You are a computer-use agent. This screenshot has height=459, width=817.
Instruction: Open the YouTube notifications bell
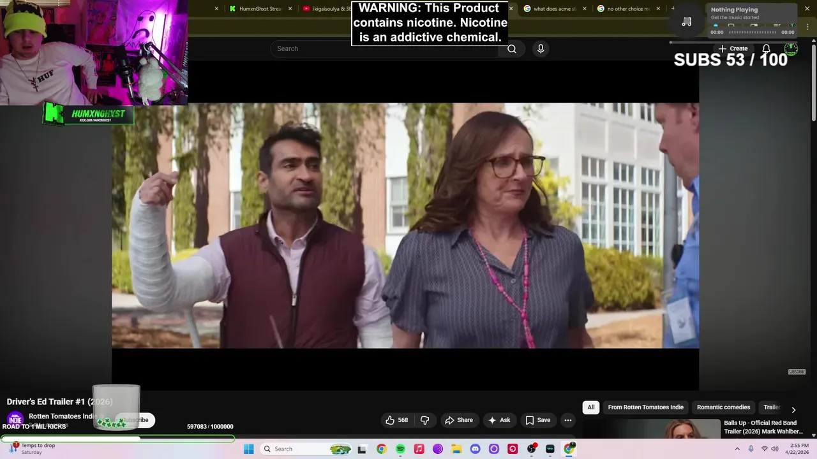coord(766,48)
